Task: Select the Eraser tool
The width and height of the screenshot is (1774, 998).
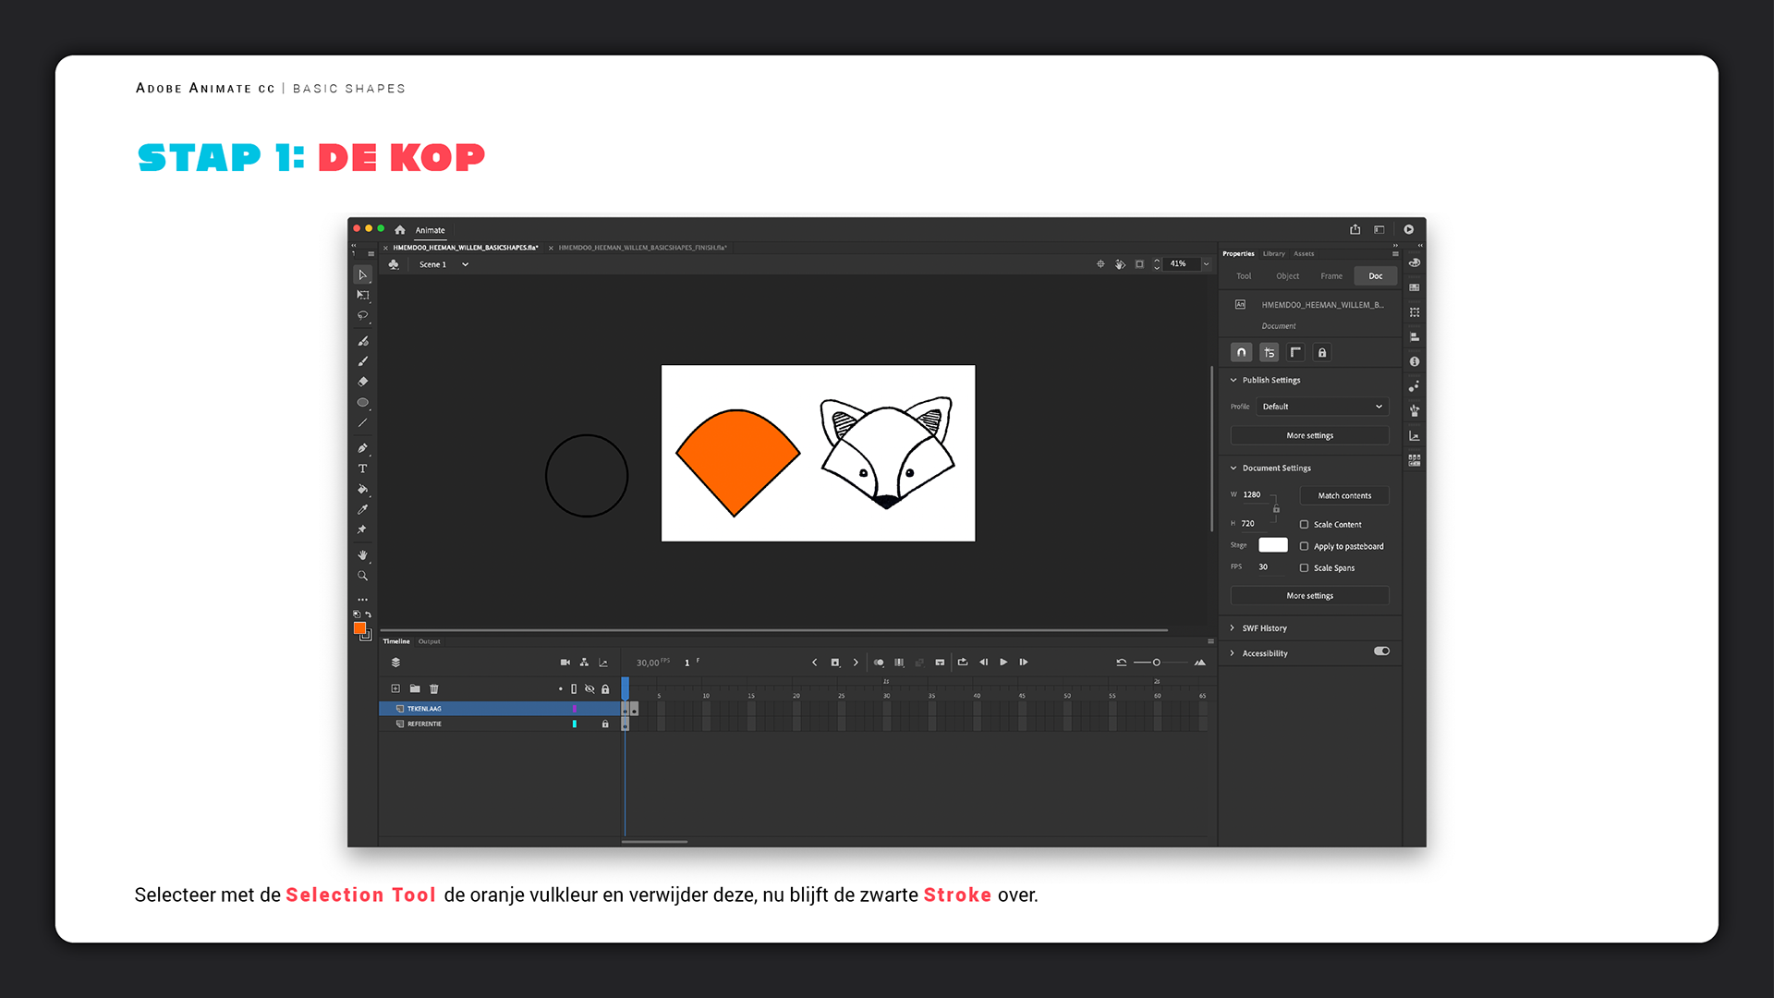Action: pyautogui.click(x=362, y=382)
